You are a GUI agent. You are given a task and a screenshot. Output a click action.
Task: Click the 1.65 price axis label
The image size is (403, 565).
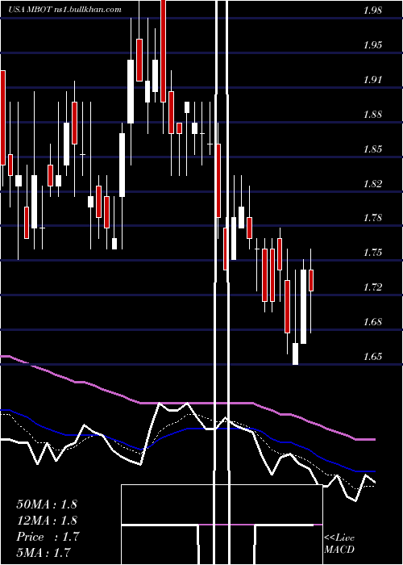click(372, 357)
